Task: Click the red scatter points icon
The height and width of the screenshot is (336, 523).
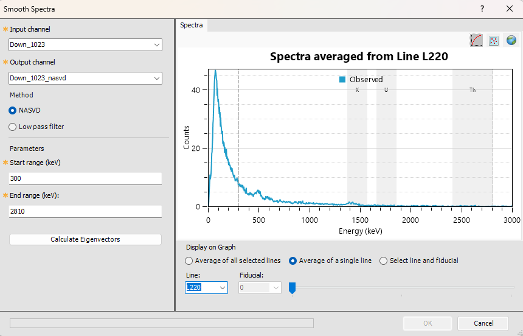Action: (x=494, y=40)
